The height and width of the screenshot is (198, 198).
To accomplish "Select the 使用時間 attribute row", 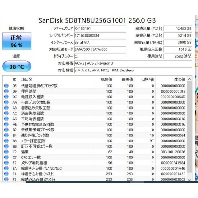I will tap(95, 91).
